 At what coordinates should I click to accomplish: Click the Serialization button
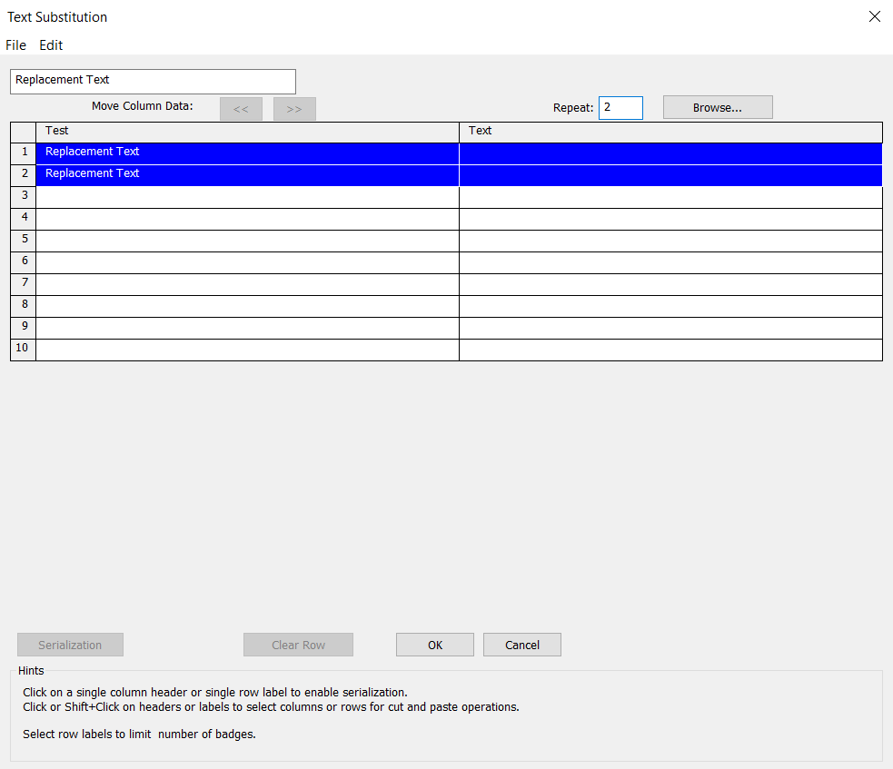[70, 645]
